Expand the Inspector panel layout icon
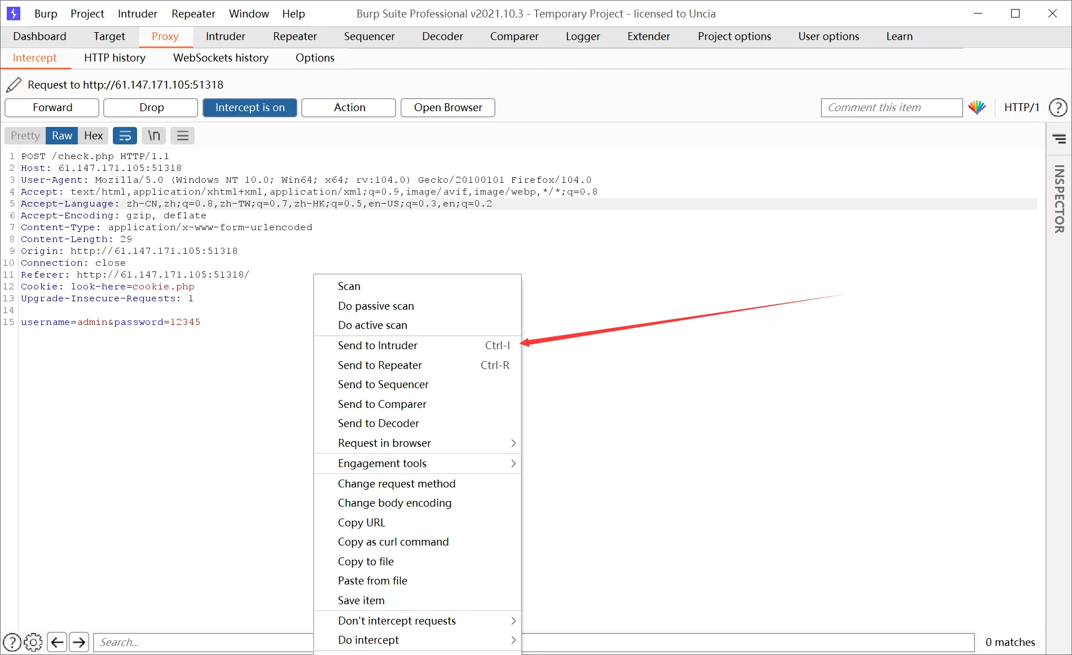Viewport: 1072px width, 655px height. pyautogui.click(x=1059, y=139)
